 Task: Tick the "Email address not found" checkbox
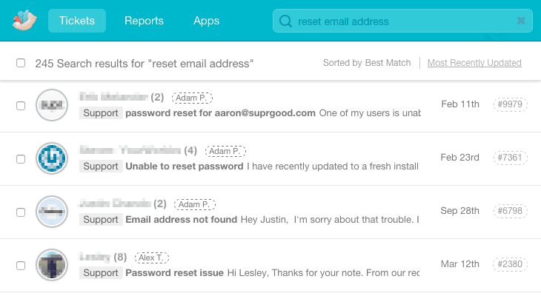21,212
